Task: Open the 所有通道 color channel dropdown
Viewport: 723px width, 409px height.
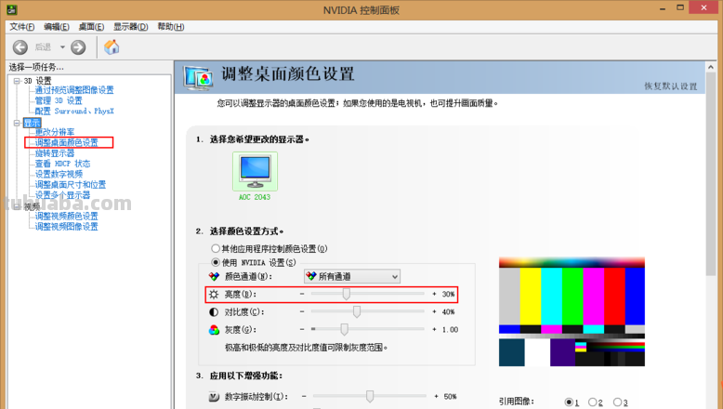Action: (x=351, y=276)
